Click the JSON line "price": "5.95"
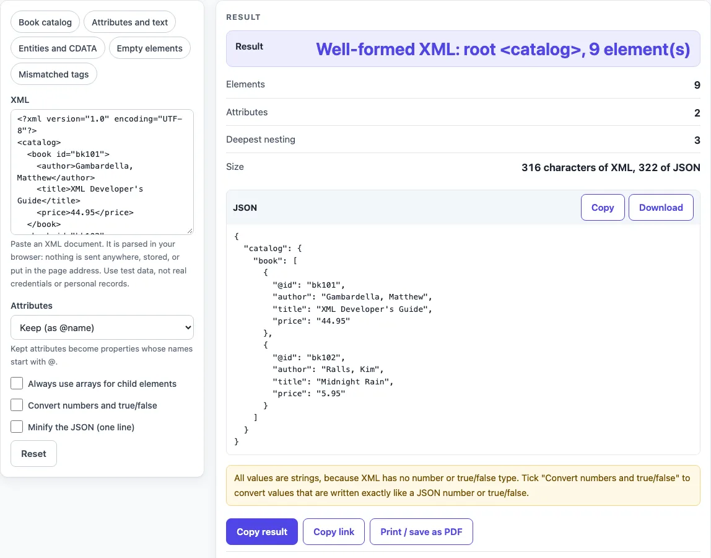711x558 pixels. 309,393
